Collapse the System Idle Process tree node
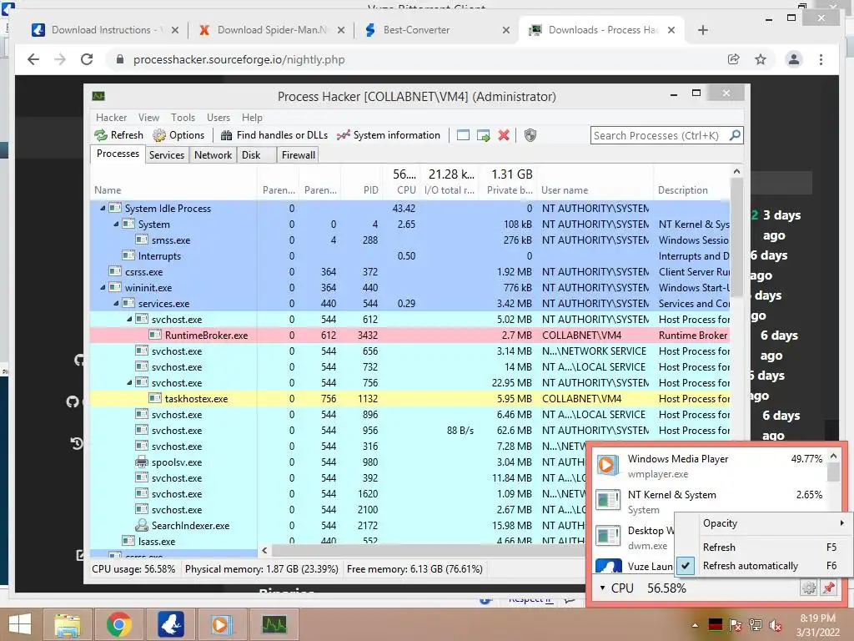 [103, 208]
